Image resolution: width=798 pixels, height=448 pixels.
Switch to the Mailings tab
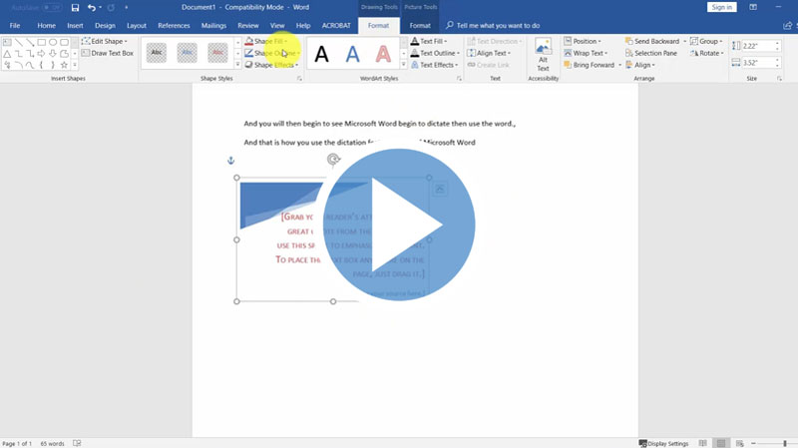click(x=213, y=25)
